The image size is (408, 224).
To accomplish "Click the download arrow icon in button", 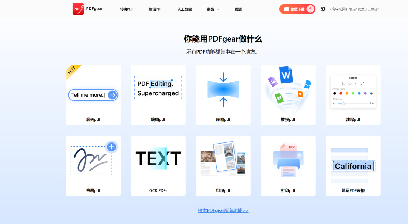I will click(x=310, y=9).
